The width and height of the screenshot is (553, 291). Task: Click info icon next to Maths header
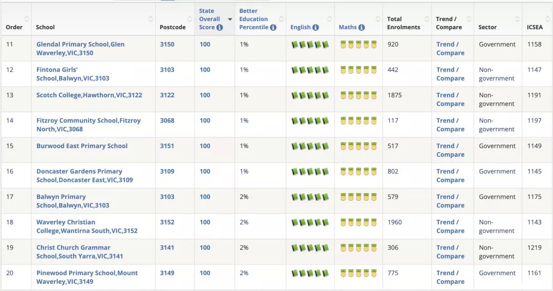(x=361, y=27)
